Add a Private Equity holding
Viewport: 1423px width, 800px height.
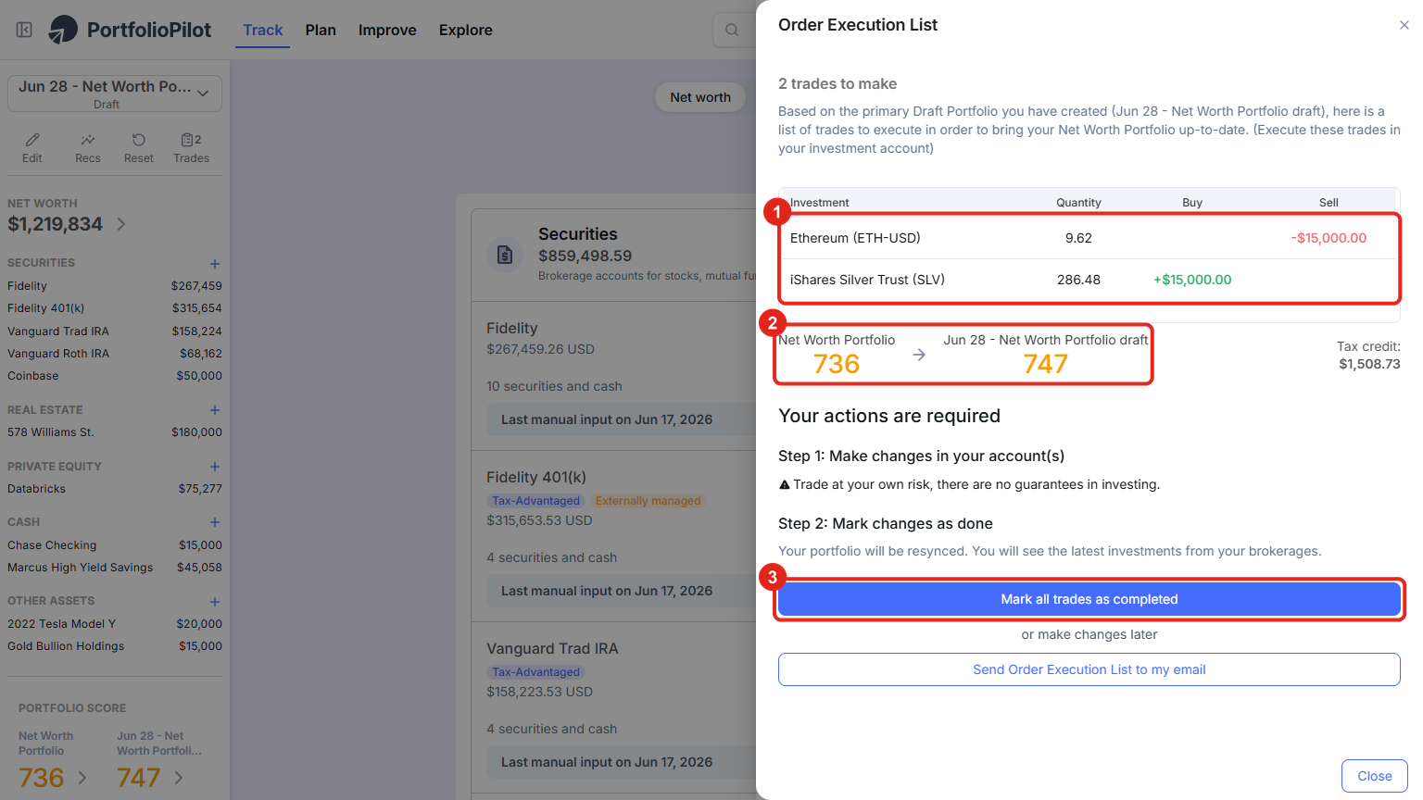pyautogui.click(x=215, y=467)
